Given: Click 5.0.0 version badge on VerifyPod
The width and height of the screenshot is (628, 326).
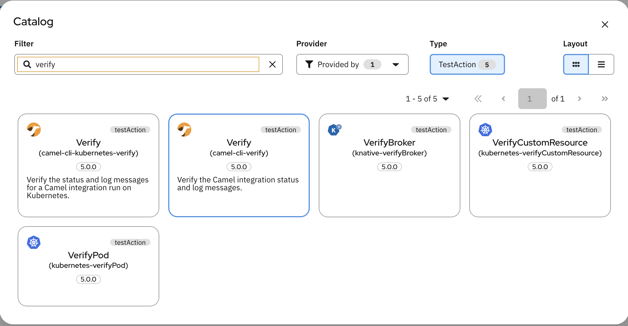Looking at the screenshot, I should click(x=88, y=279).
